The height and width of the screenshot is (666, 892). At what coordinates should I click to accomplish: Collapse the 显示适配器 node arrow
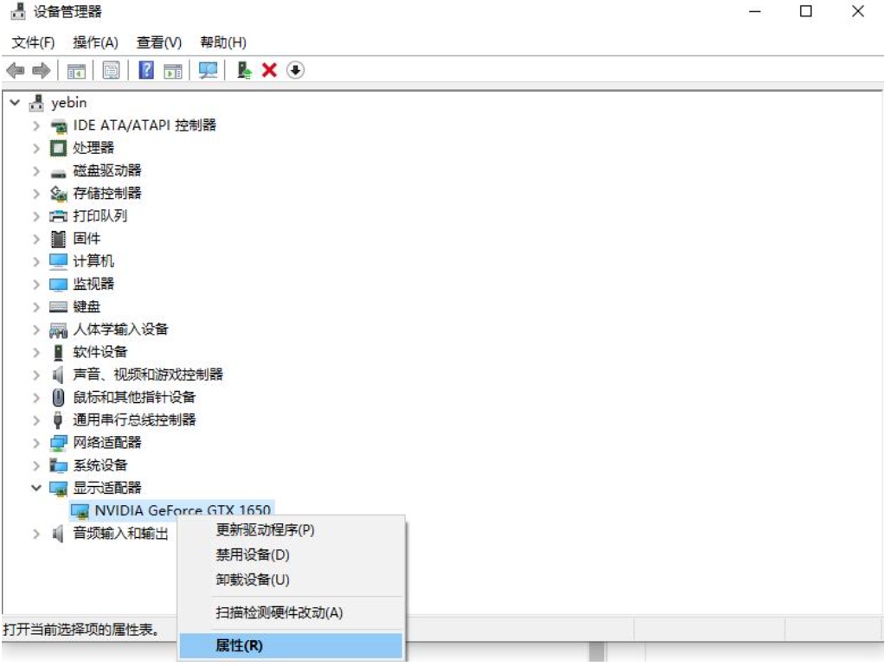(36, 488)
